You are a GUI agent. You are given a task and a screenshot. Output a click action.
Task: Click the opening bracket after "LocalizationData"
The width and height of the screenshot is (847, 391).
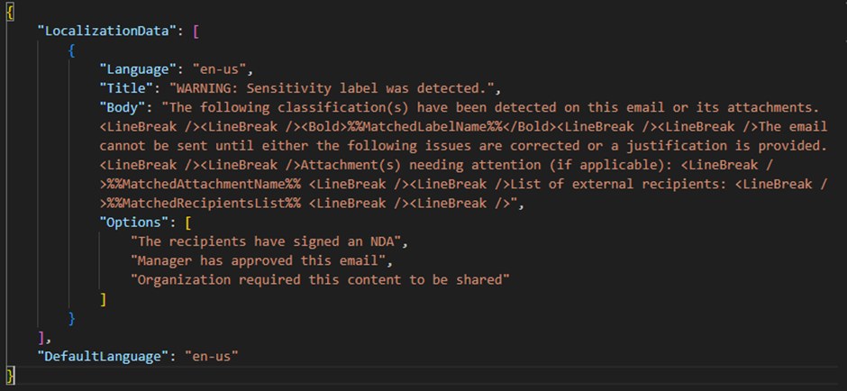196,32
